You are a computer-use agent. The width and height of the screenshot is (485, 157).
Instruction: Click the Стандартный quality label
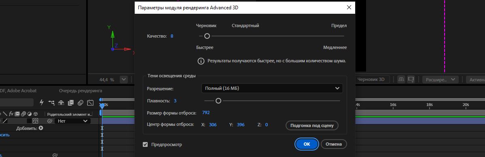(x=245, y=26)
